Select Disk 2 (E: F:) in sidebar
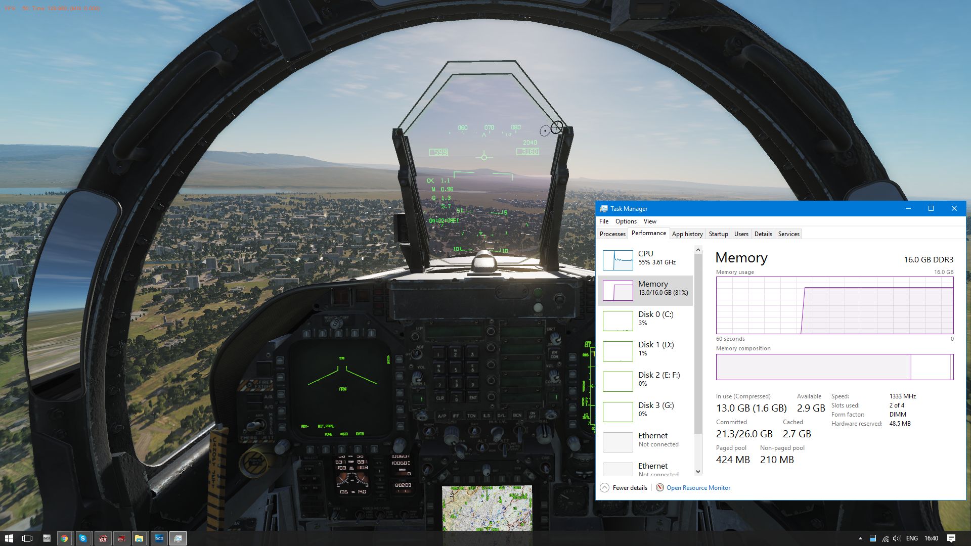Screen dimensions: 971x546 point(645,381)
